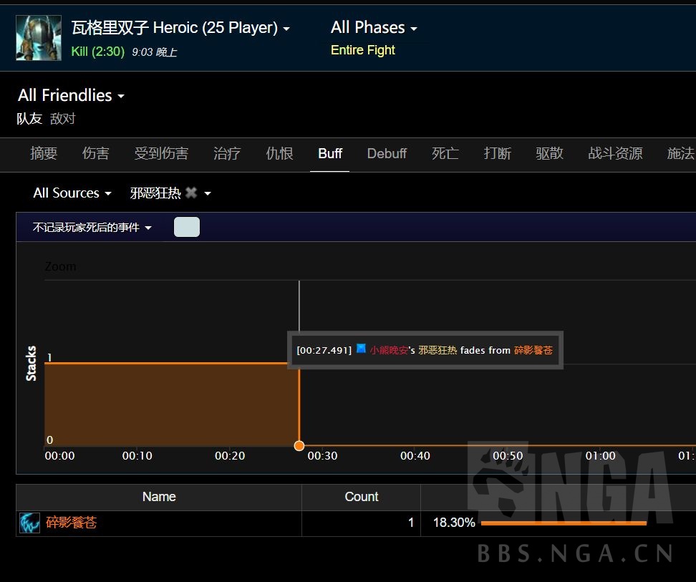Image resolution: width=696 pixels, height=582 pixels.
Task: Switch to the Debuff tab
Action: pos(387,153)
